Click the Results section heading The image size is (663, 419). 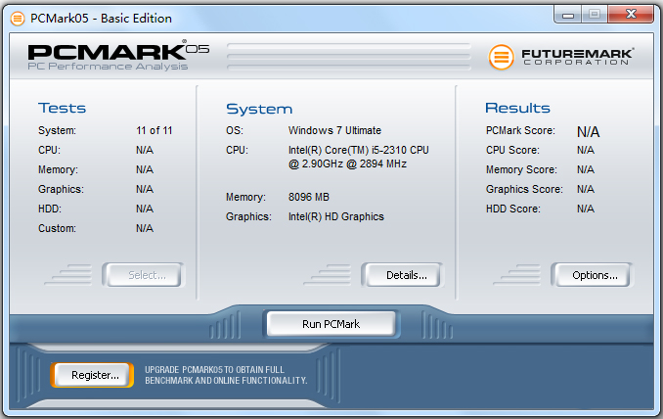517,108
